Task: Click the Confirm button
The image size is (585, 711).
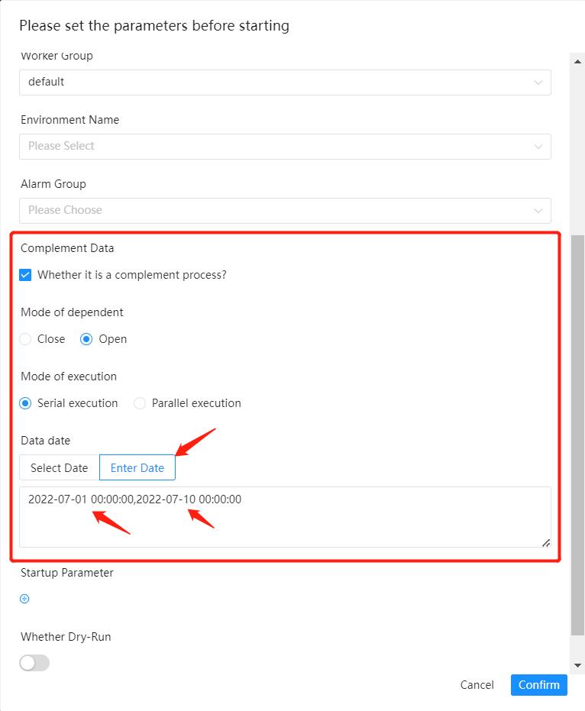Action: 538,685
